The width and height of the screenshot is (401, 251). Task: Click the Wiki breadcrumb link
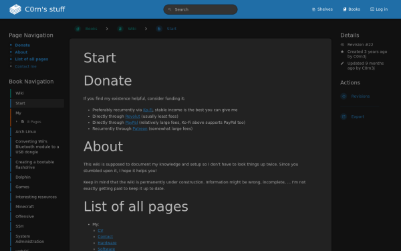(132, 29)
